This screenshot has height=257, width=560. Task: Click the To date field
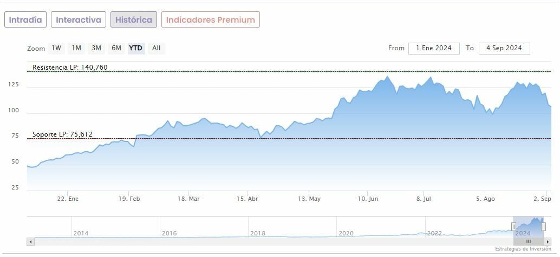[x=504, y=48]
